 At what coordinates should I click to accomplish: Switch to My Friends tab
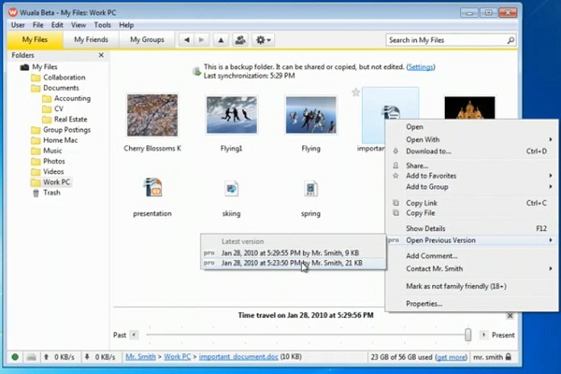pos(91,39)
